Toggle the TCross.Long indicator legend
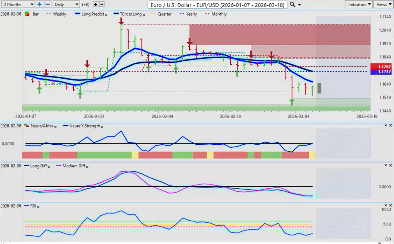The height and width of the screenshot is (244, 394). (129, 14)
